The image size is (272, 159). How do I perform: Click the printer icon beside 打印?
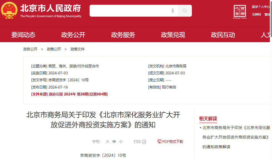[144, 142]
